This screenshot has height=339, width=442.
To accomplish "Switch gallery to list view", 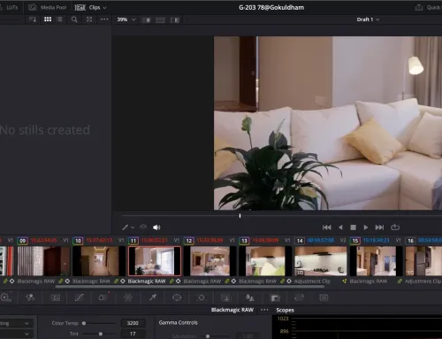I will pos(59,19).
